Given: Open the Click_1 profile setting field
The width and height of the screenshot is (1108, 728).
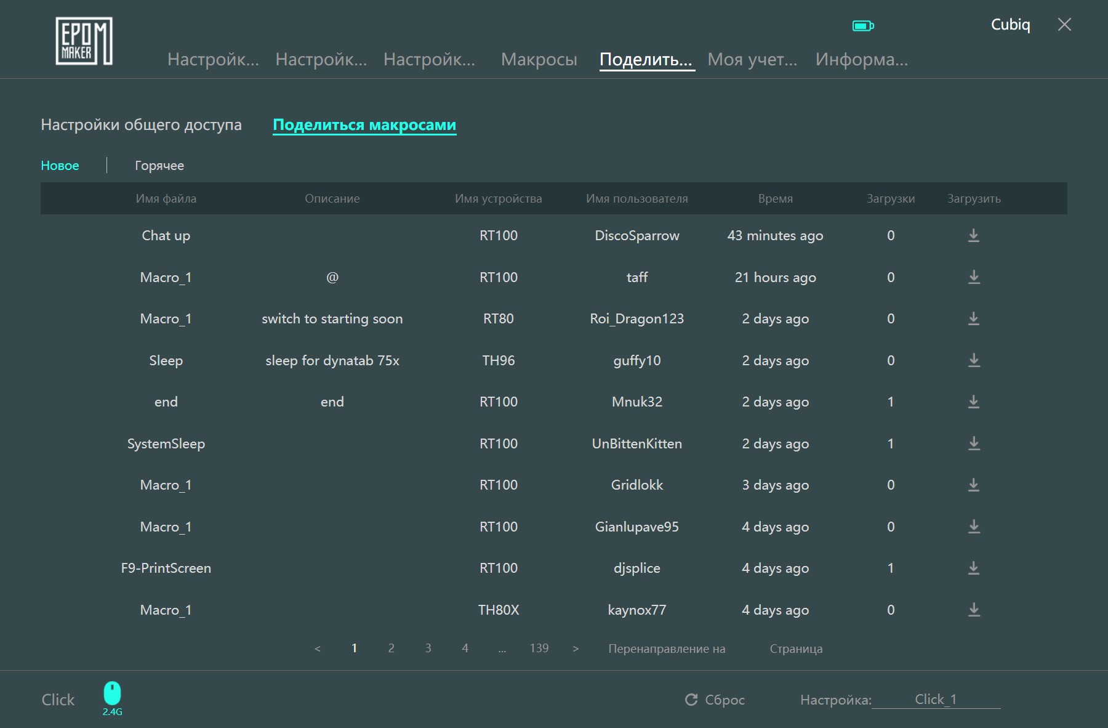Looking at the screenshot, I should point(936,700).
